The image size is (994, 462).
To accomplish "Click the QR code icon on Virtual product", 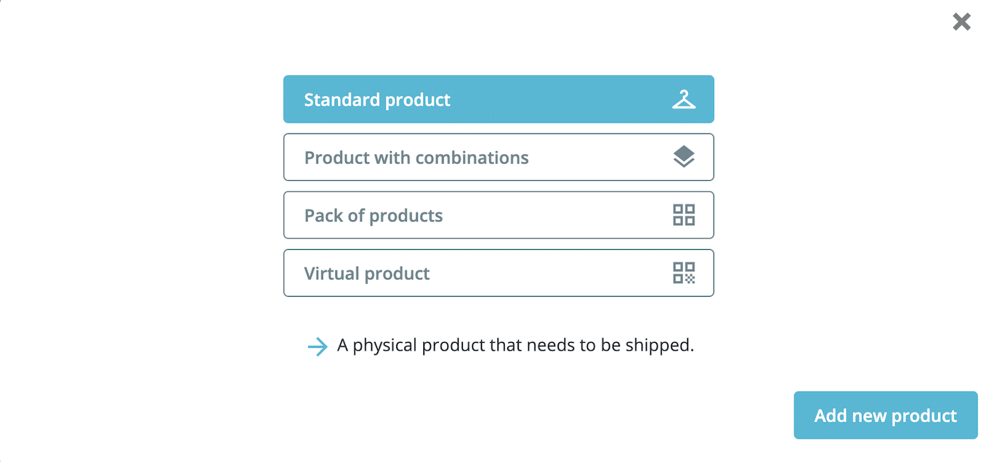I will coord(684,273).
